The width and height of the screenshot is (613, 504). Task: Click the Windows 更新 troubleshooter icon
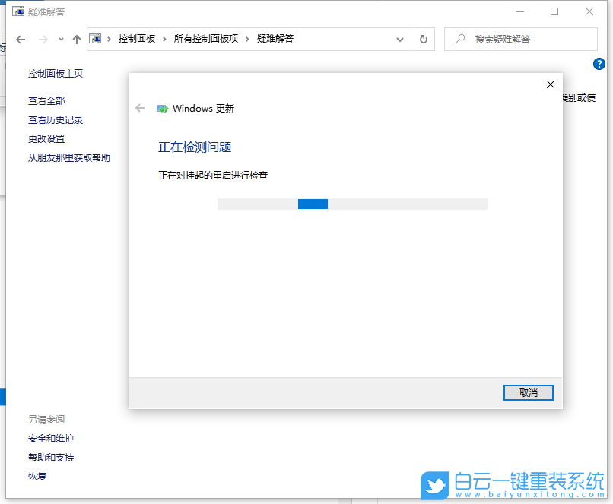coord(162,108)
